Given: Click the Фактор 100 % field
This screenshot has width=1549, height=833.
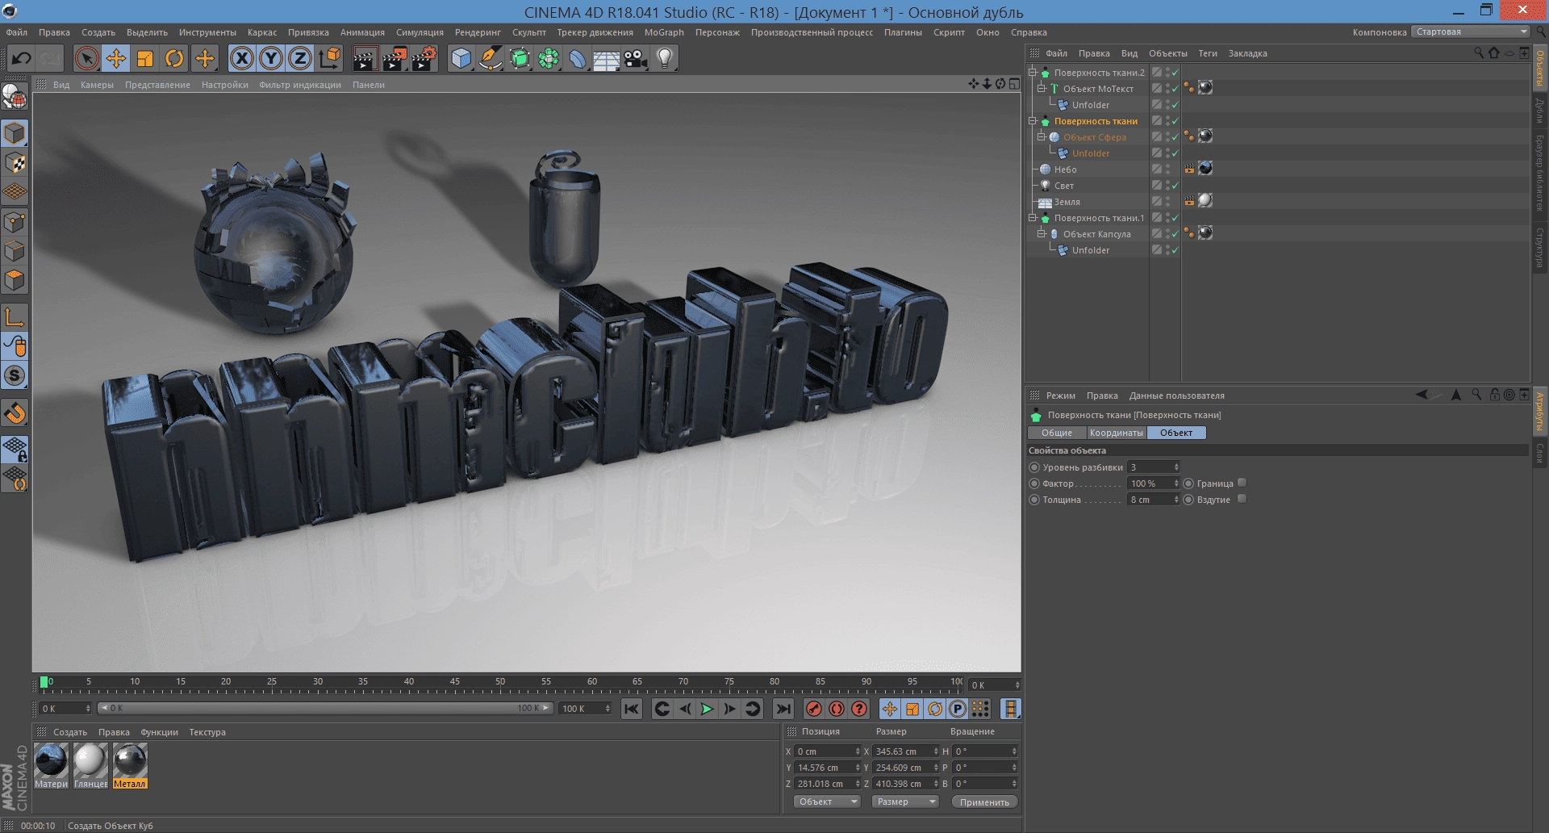Looking at the screenshot, I should click(1153, 483).
